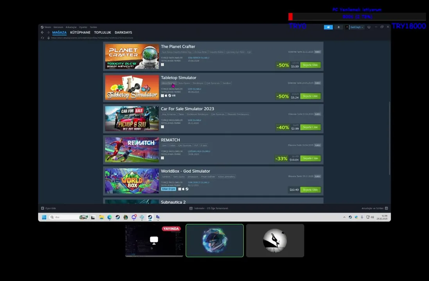Search Windows using the Ara taskbar box
The width and height of the screenshot is (429, 281).
(x=69, y=217)
